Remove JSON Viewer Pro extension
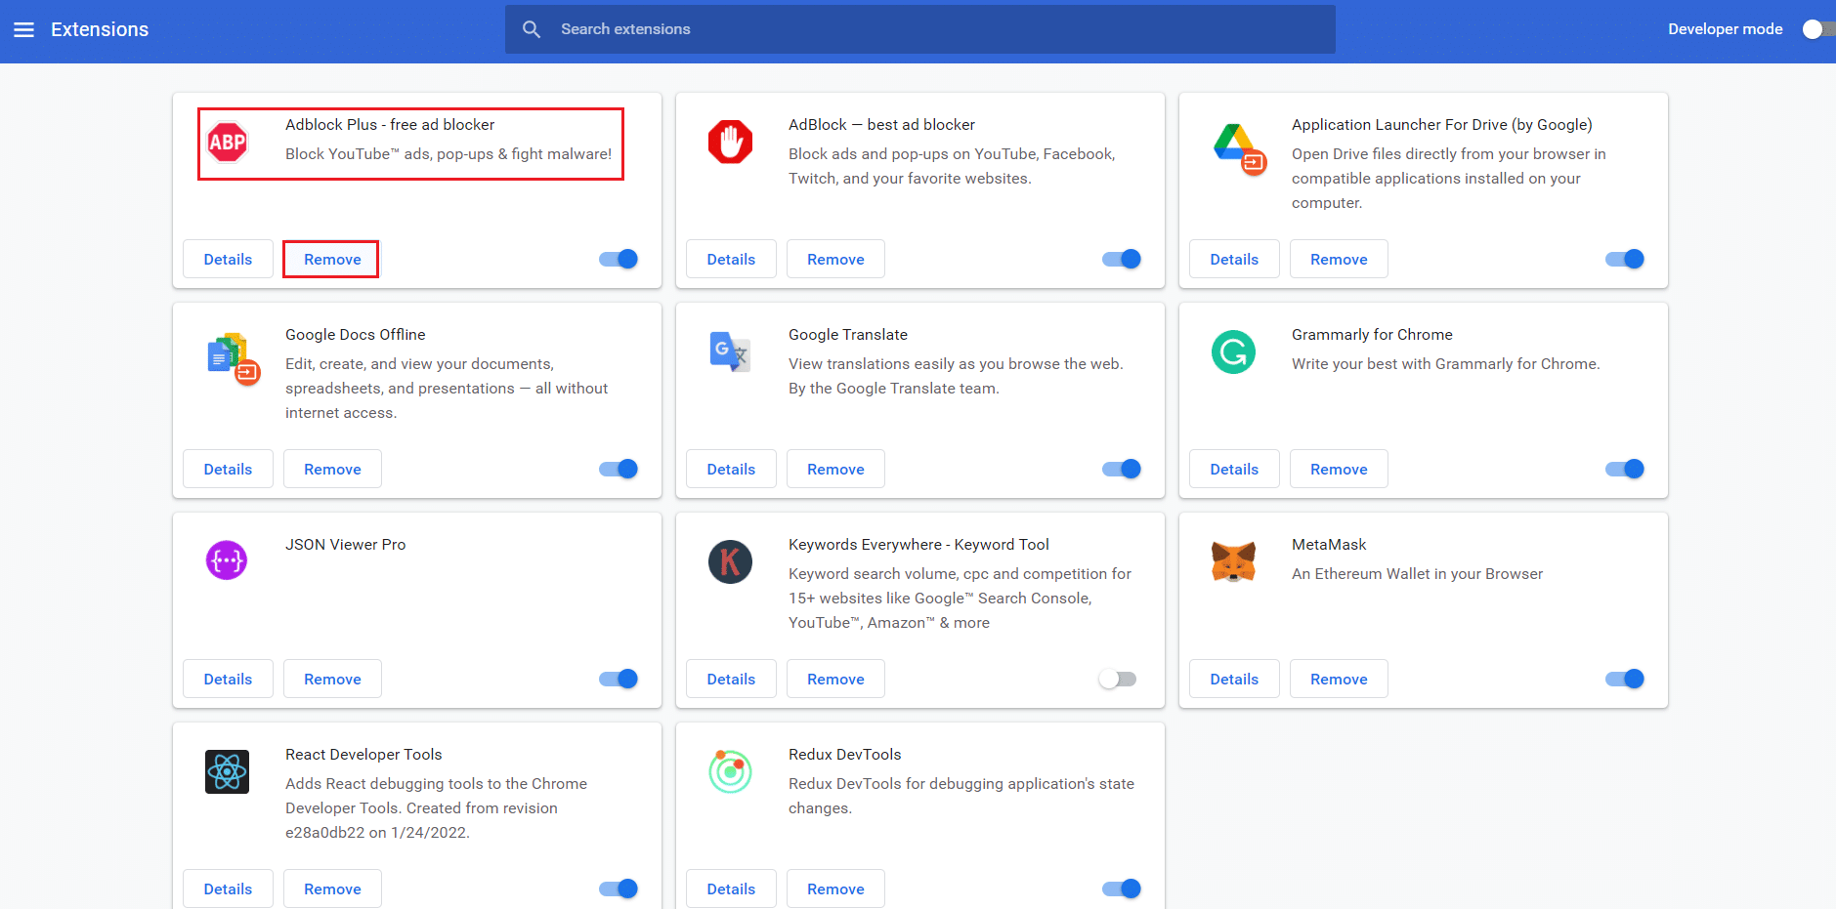Viewport: 1836px width, 909px height. (x=332, y=679)
